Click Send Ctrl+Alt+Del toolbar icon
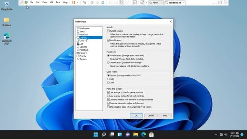 coord(84,2)
